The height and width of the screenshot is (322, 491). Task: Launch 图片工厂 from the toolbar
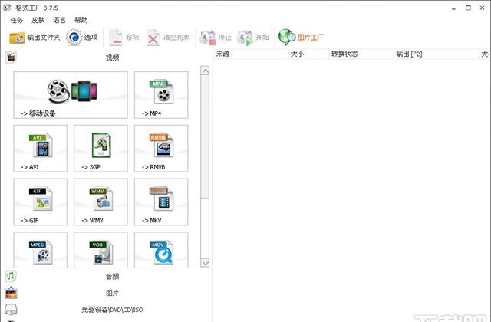point(302,37)
